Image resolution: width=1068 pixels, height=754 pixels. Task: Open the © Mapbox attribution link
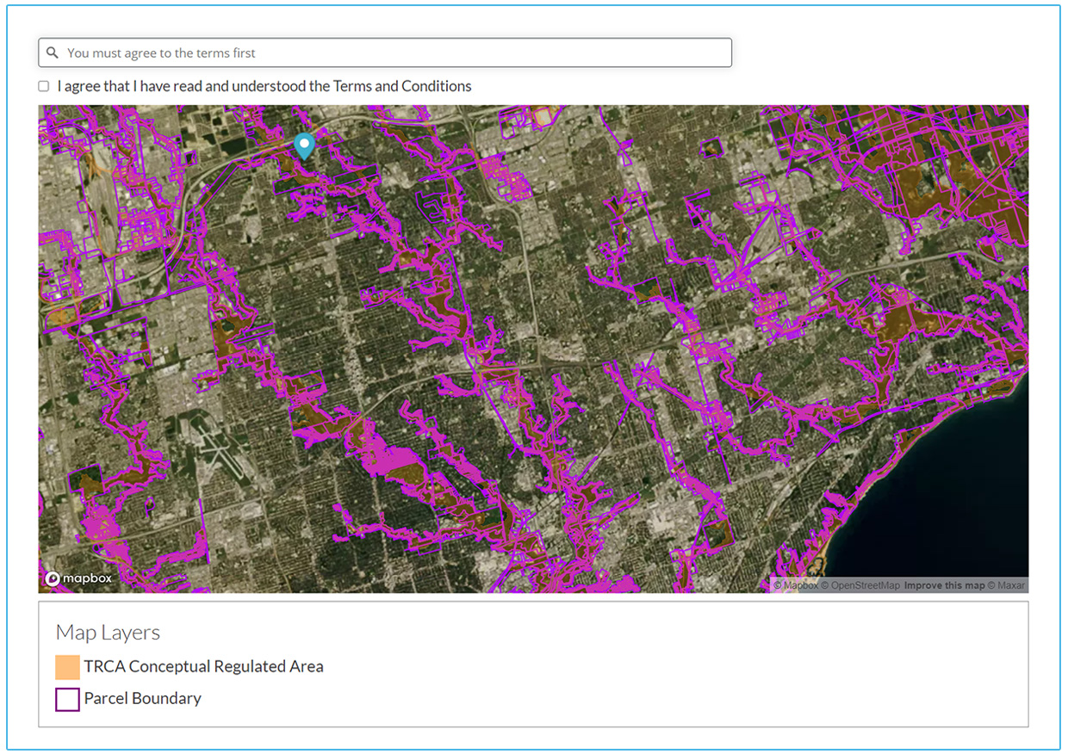tap(795, 585)
